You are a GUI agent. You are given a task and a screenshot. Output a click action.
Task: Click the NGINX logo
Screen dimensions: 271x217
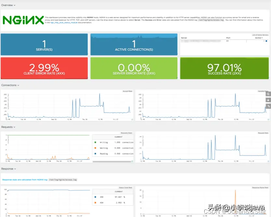tap(23, 20)
